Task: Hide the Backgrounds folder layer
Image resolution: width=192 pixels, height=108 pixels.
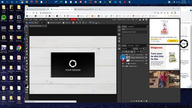Action: coord(123,66)
